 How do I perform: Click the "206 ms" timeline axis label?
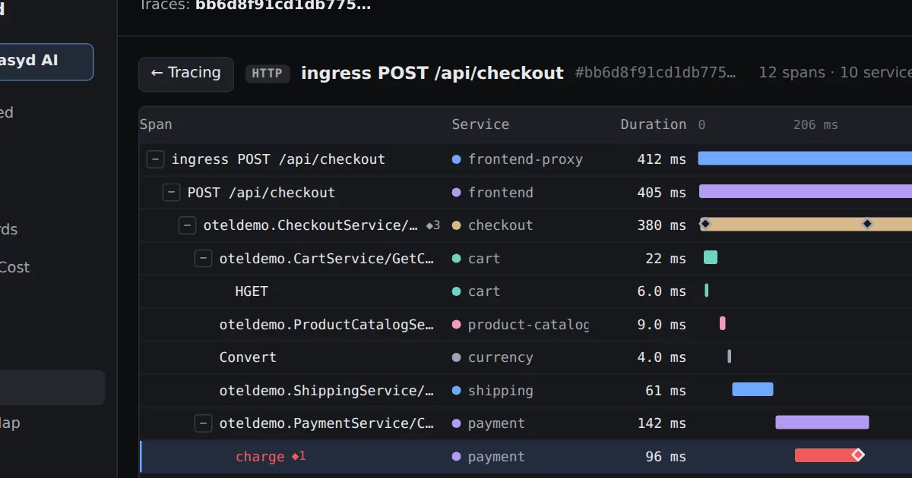pyautogui.click(x=815, y=124)
